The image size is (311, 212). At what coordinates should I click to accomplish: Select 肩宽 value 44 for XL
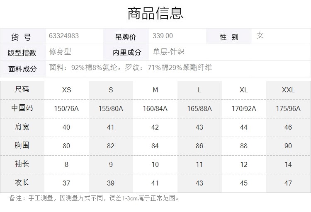pyautogui.click(x=244, y=127)
